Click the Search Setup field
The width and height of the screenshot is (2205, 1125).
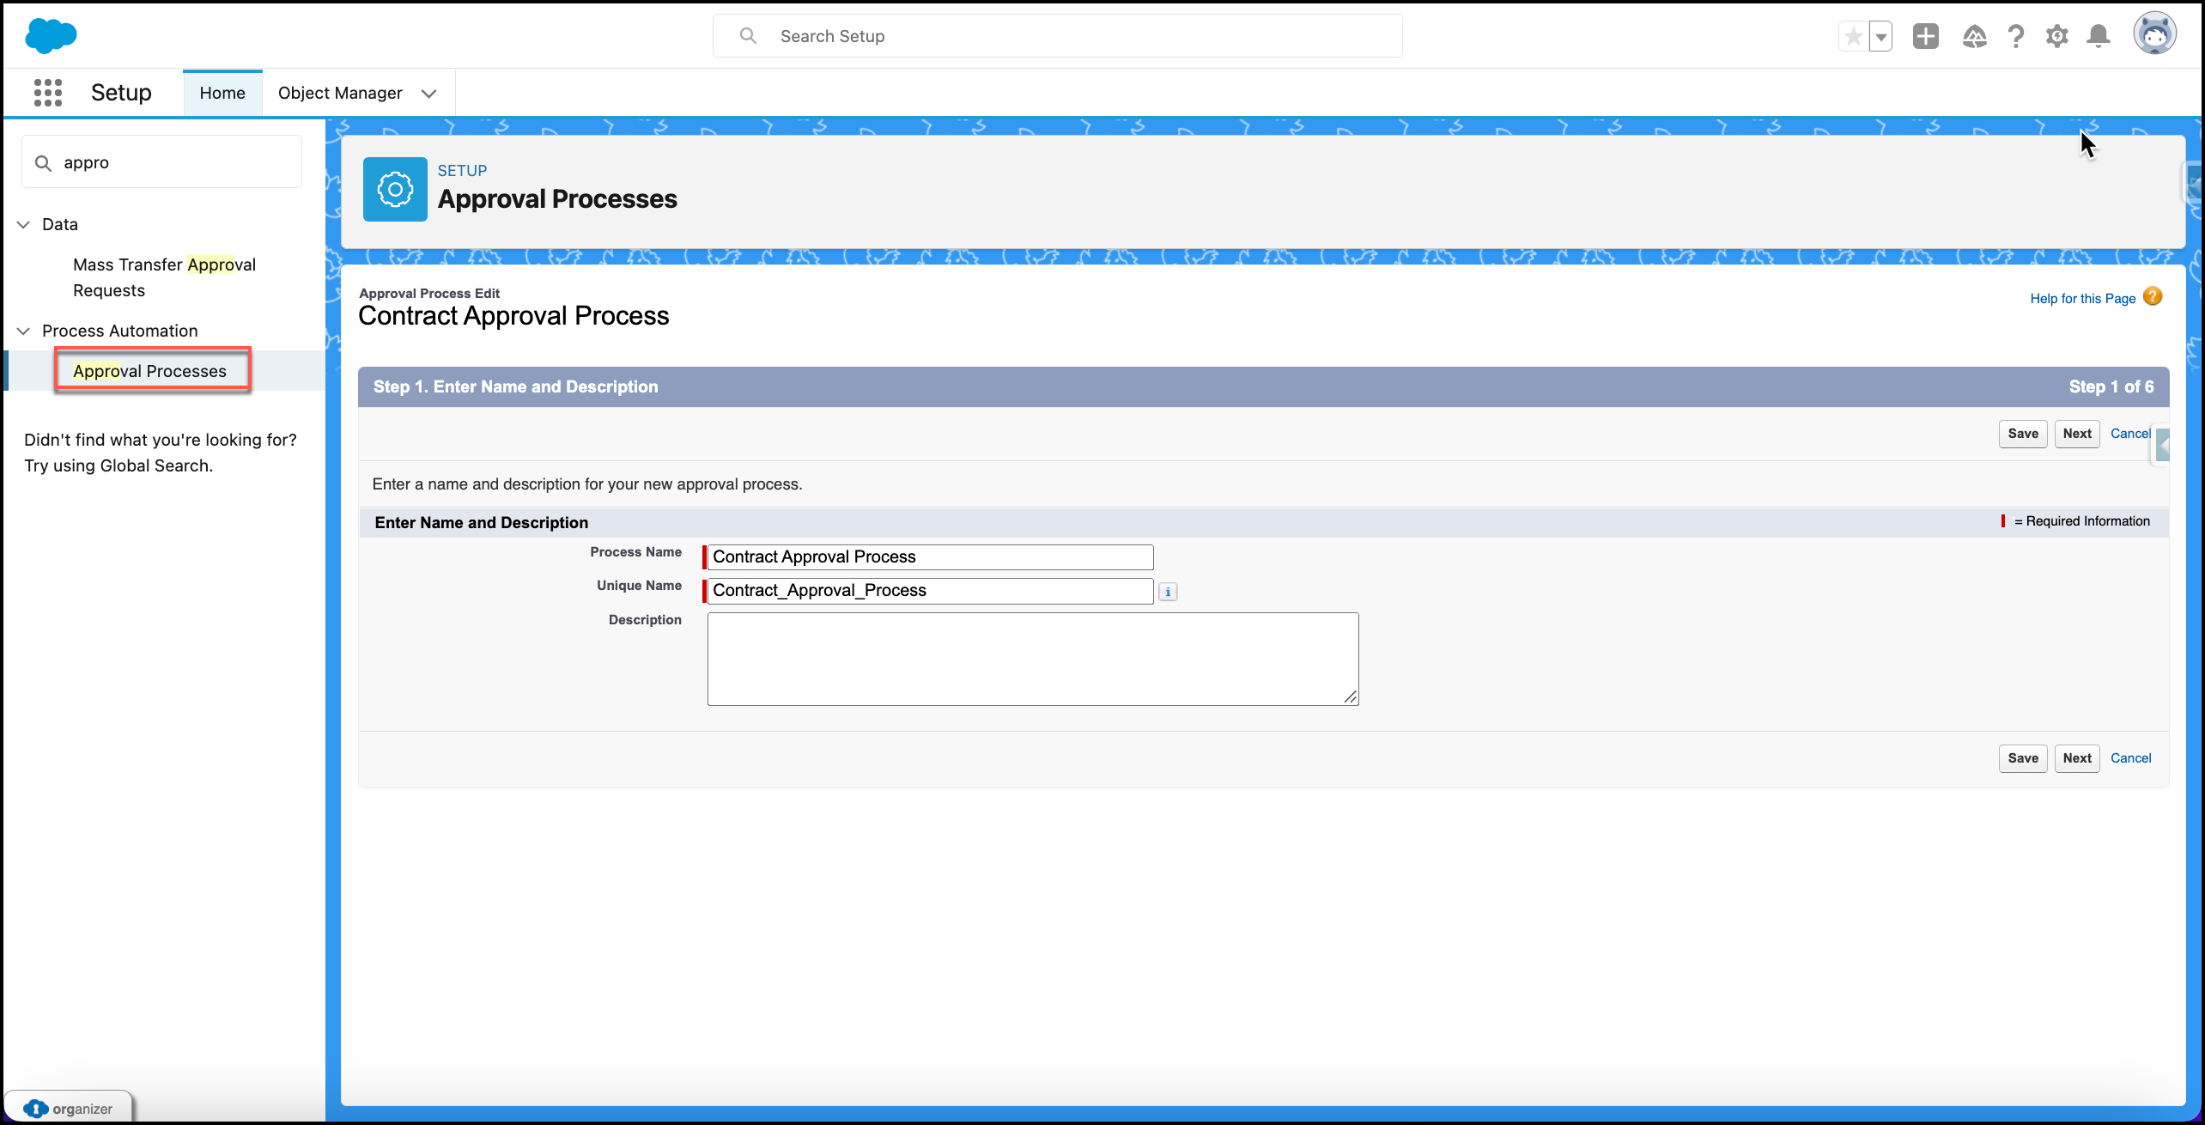1058,36
